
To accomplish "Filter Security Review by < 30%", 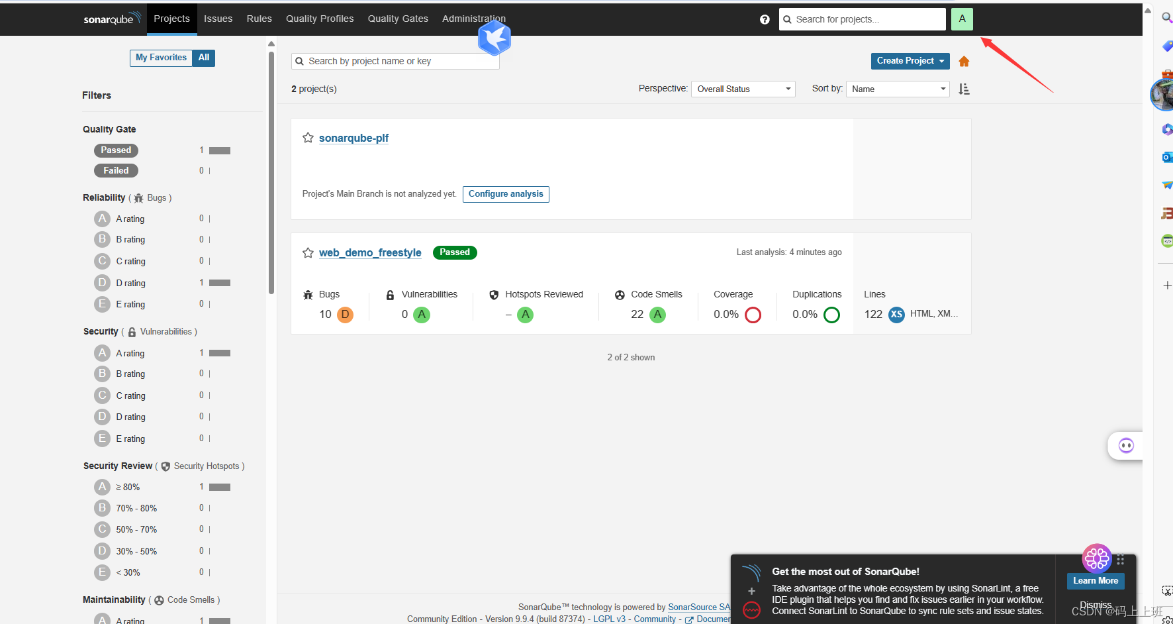I will point(162,572).
